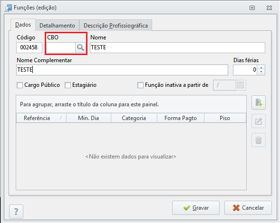Click the edit record pencil icon
280x223 pixels.
coord(259,121)
